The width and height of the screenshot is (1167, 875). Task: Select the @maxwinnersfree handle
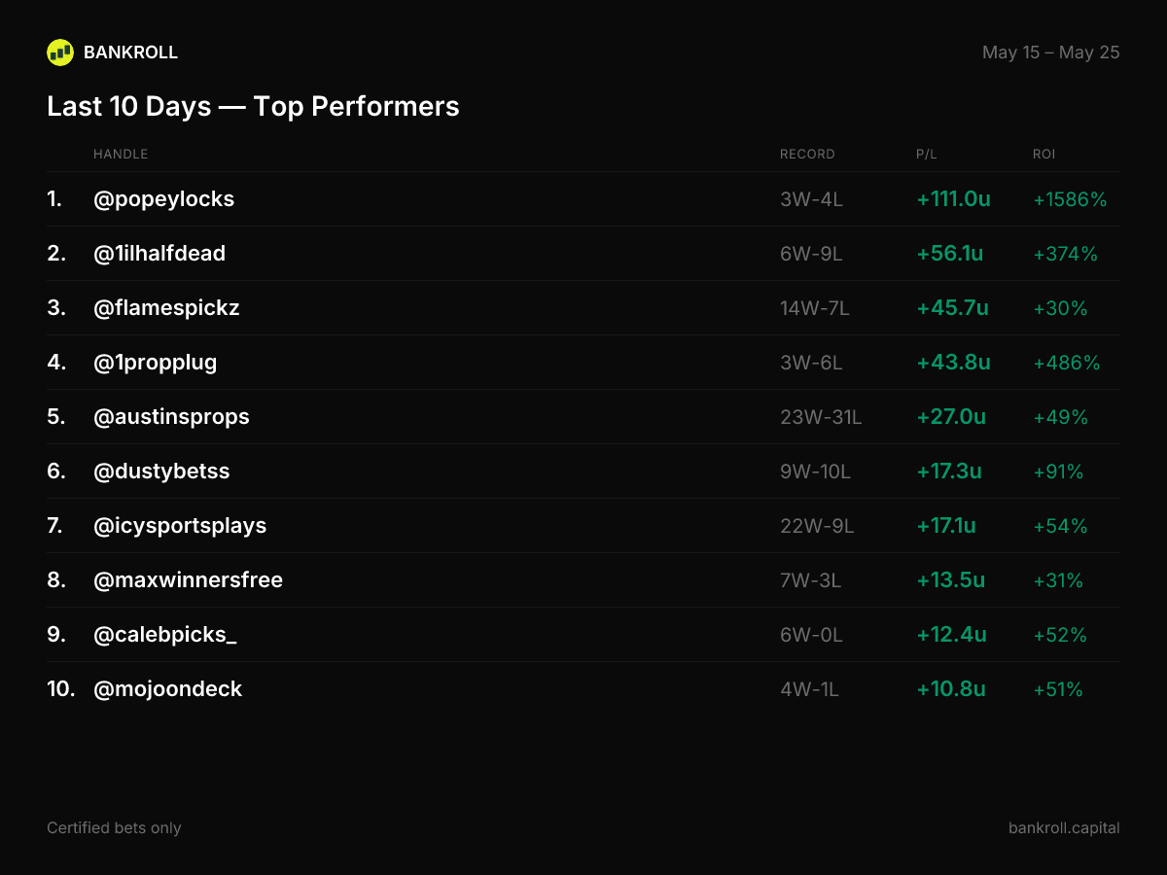[x=188, y=580]
